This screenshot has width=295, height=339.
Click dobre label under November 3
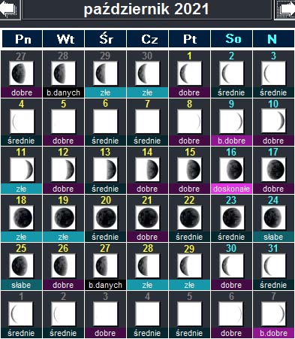pos(105,333)
